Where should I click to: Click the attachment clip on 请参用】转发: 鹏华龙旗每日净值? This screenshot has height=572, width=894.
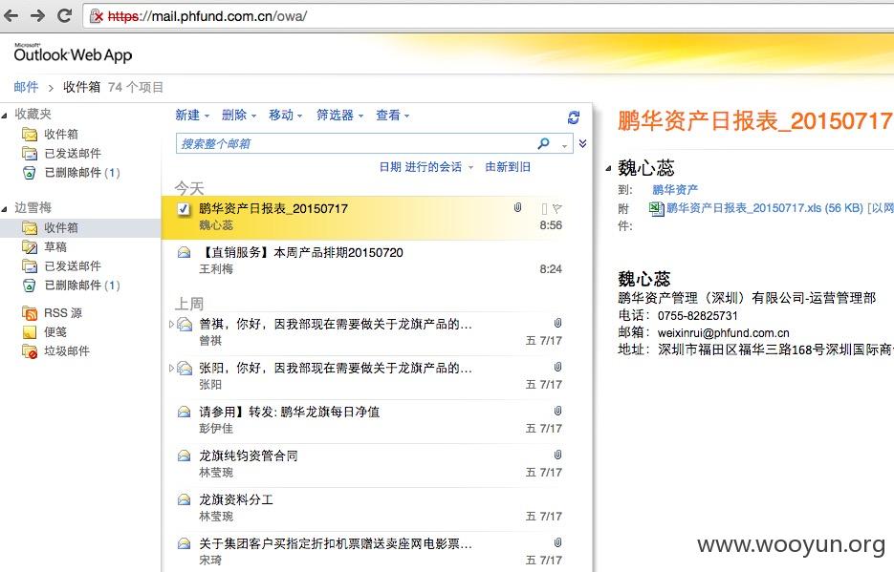pyautogui.click(x=558, y=411)
